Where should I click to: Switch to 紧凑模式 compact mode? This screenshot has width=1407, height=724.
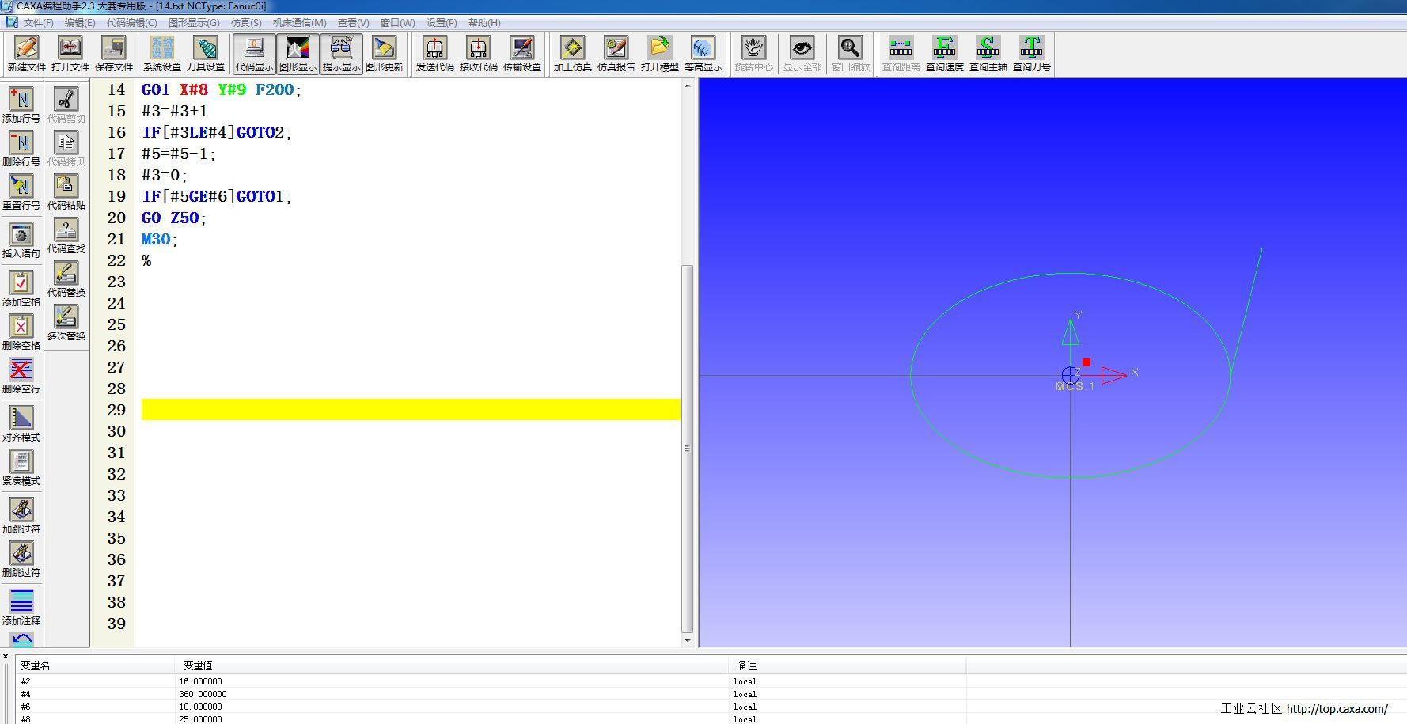tap(21, 467)
